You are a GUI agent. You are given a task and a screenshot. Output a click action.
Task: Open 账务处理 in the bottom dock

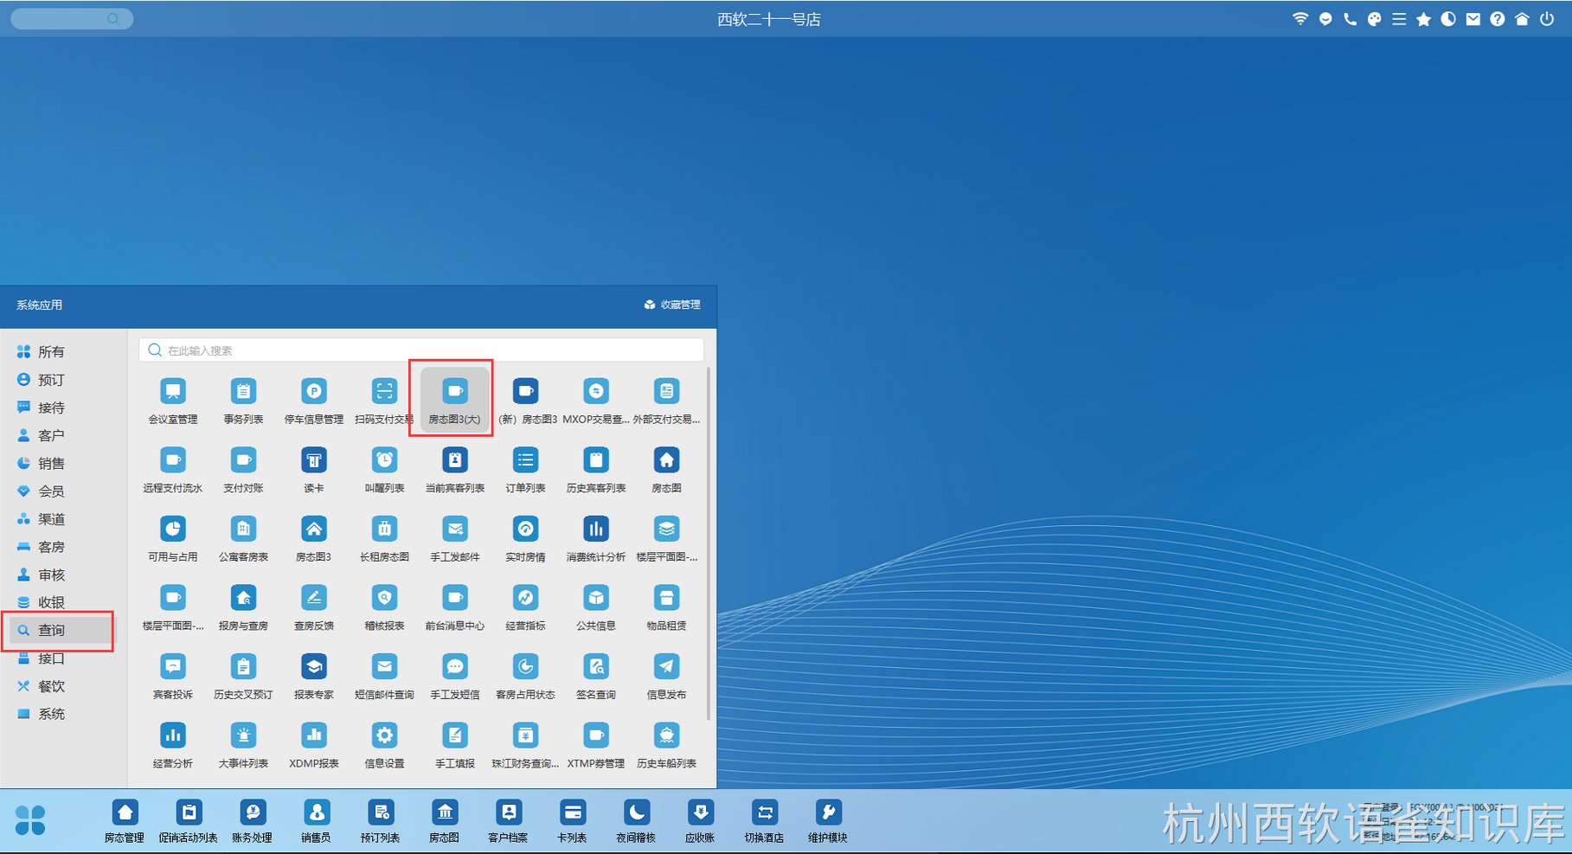252,821
